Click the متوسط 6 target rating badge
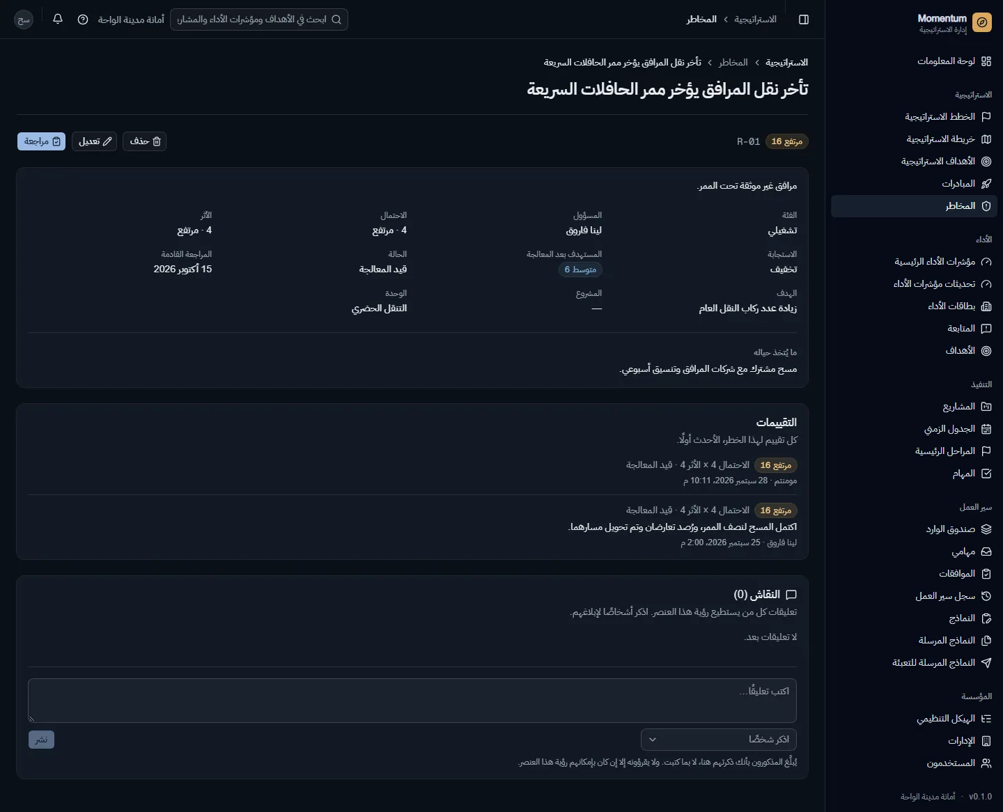The image size is (1003, 812). pos(580,270)
